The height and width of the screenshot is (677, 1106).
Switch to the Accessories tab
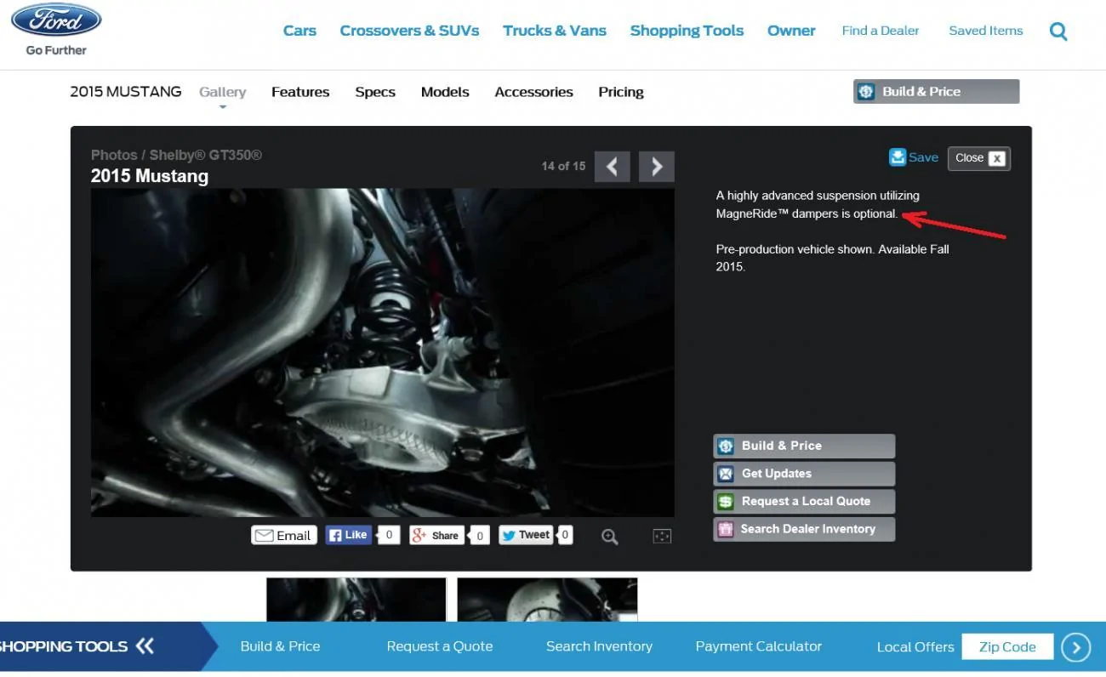click(x=534, y=92)
